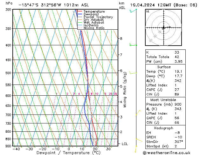Image resolution: width=200 pixels, height=155 pixels.
Task: Click the Surface Temp value 19.1
Action: [x=178, y=71]
